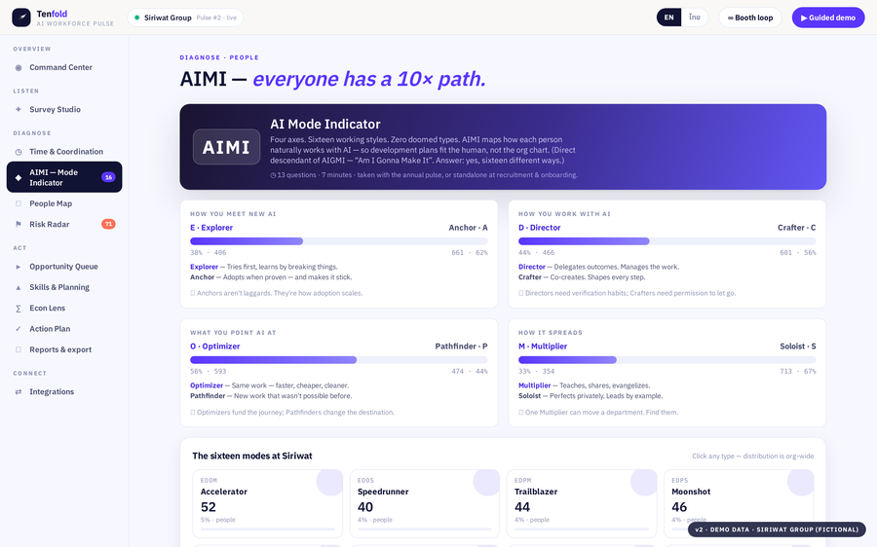Click the 'DIAGNOSE · PEOPLE' breadcrumb
877x547 pixels.
(219, 57)
